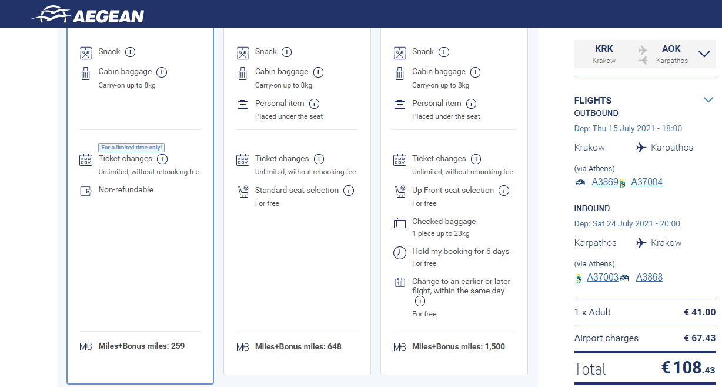Select the middle fare card with 648 miles
722x387 pixels.
297,201
